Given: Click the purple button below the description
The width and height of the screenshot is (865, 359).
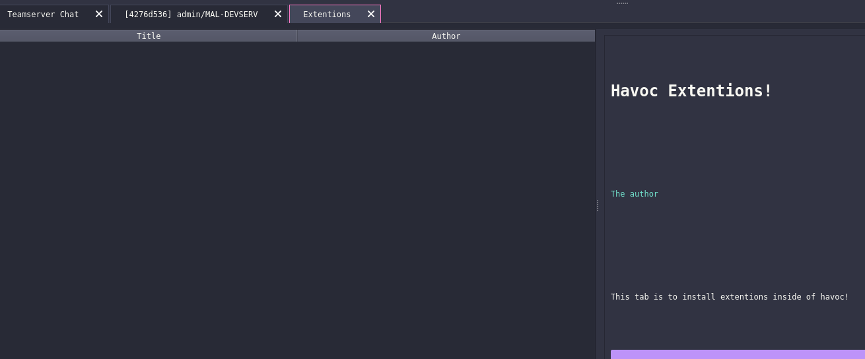Looking at the screenshot, I should click(x=738, y=354).
